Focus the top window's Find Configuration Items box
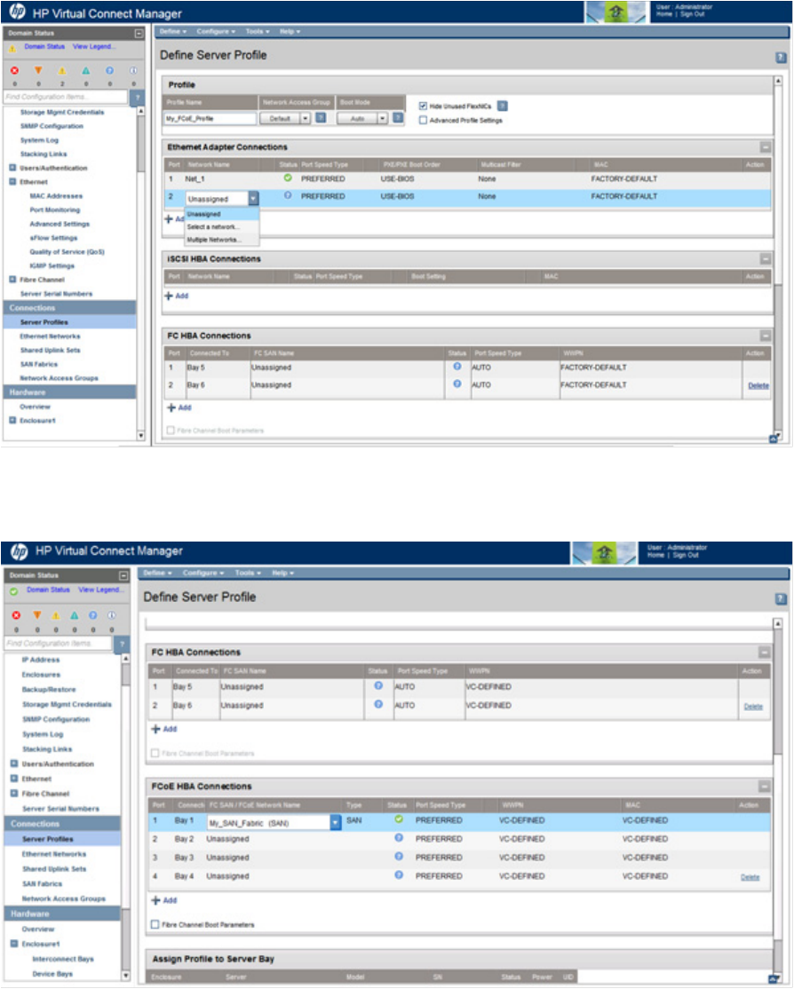The width and height of the screenshot is (794, 989). pyautogui.click(x=66, y=97)
